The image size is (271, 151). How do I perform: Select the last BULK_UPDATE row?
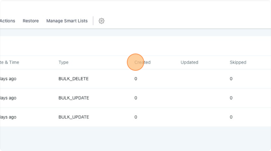(74, 117)
